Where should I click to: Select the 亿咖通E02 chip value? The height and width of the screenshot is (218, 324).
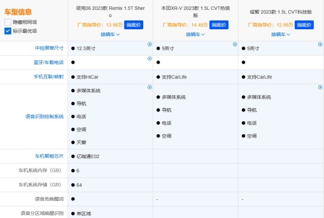pyautogui.click(x=88, y=156)
